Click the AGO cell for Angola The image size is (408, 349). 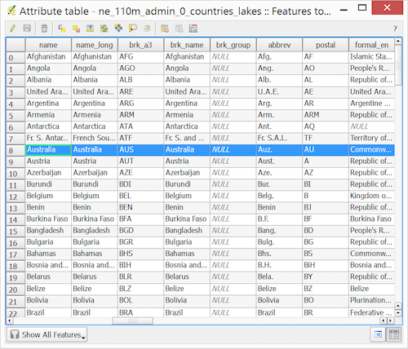(x=140, y=68)
